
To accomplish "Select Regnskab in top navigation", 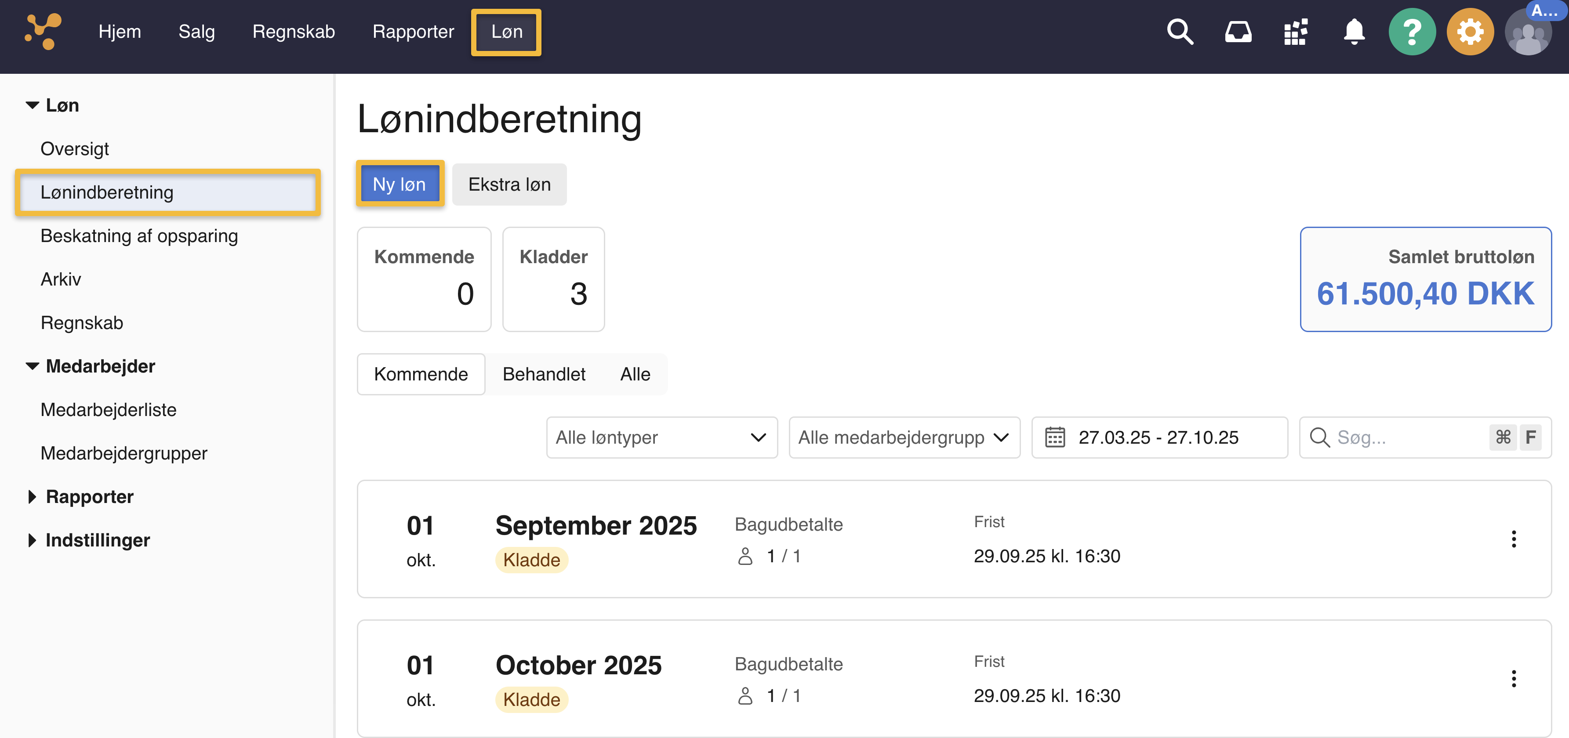I will click(x=294, y=32).
